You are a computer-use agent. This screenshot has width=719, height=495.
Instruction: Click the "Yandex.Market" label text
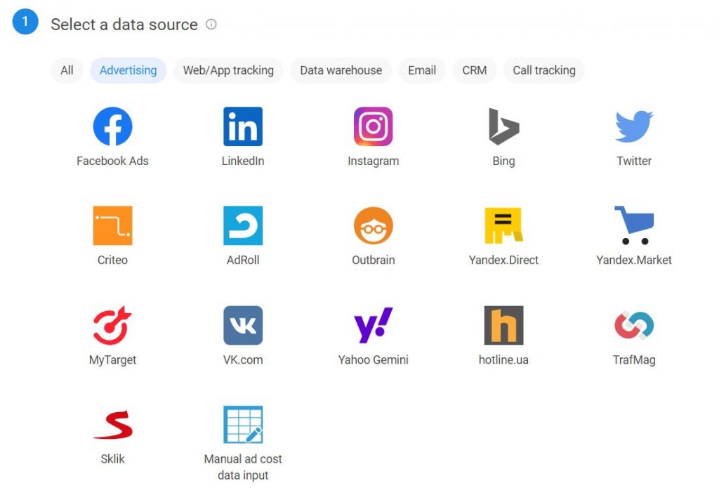tap(634, 260)
